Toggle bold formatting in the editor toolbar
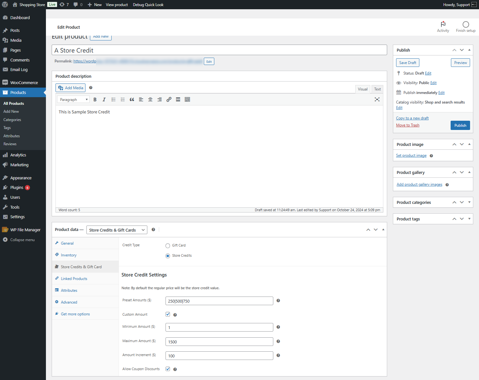Image resolution: width=479 pixels, height=380 pixels. pyautogui.click(x=95, y=99)
